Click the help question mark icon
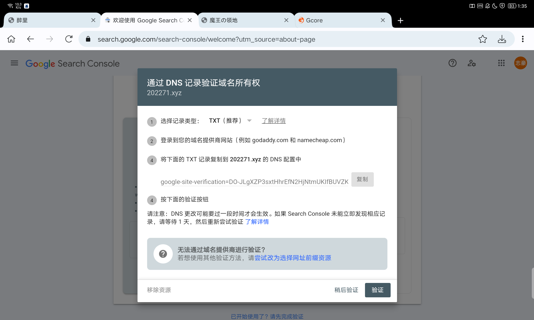This screenshot has height=320, width=534. point(452,63)
